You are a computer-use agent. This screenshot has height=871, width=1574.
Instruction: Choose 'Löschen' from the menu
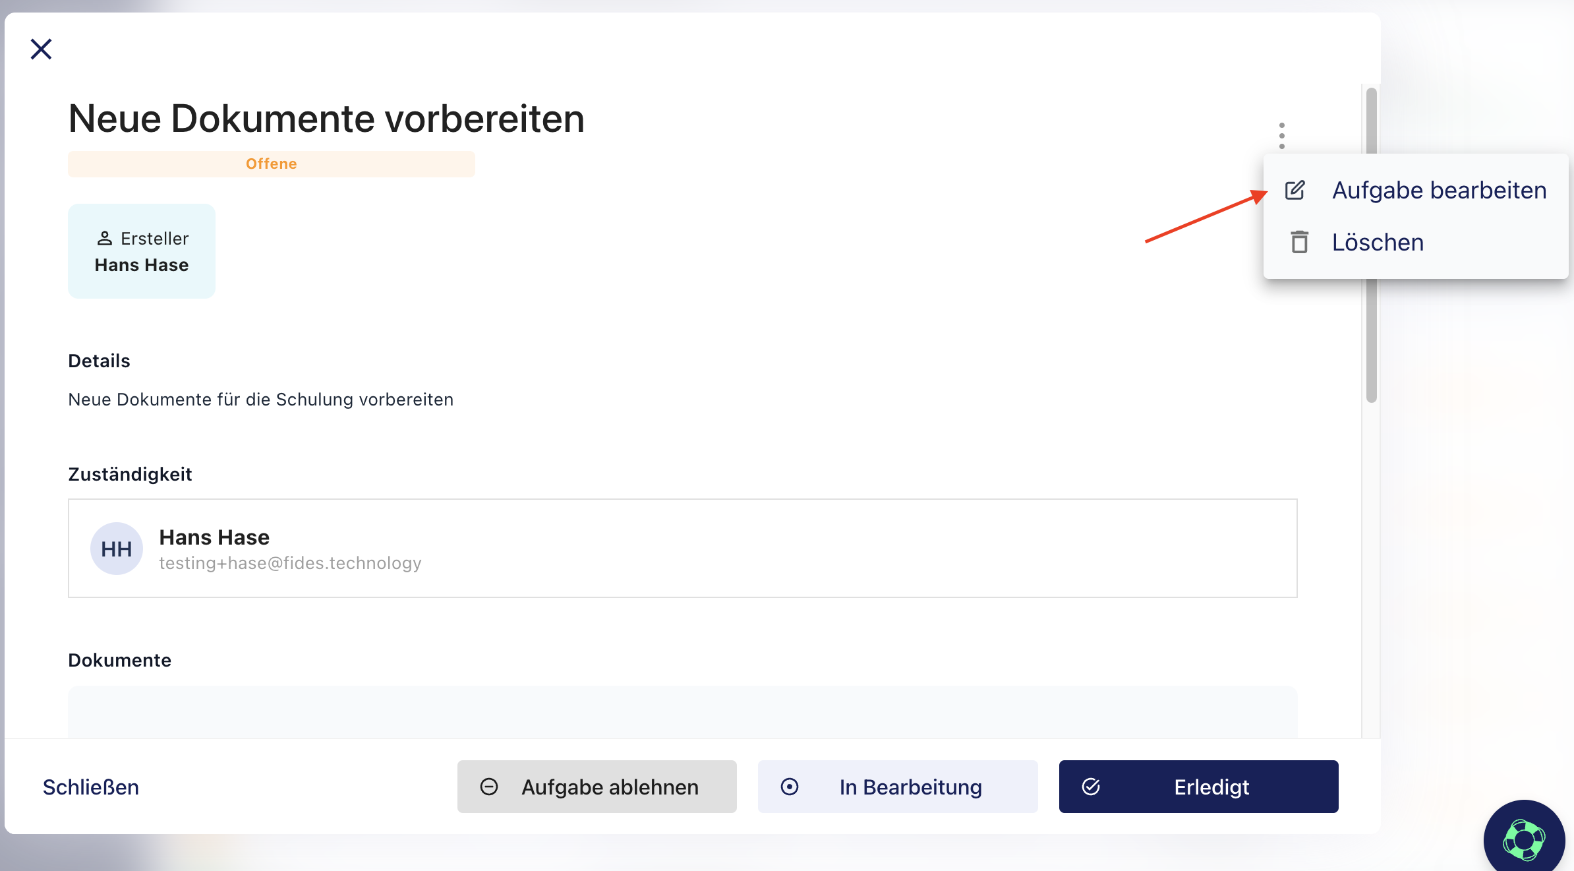[x=1378, y=242]
